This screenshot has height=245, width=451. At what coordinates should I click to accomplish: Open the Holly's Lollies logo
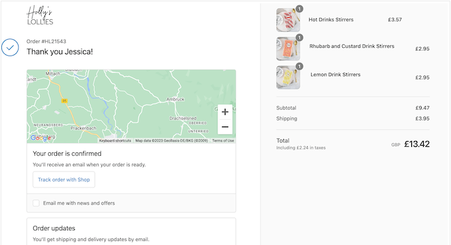coord(40,15)
